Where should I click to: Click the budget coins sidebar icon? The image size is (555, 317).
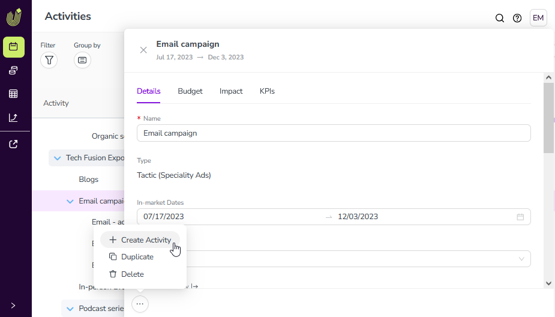click(13, 70)
